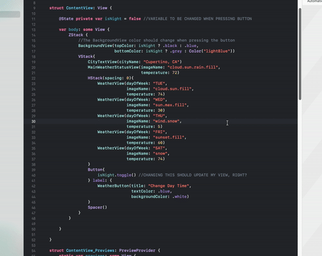322x256 pixels.
Task: Click line number 40 in the gutter
Action: (x=33, y=175)
